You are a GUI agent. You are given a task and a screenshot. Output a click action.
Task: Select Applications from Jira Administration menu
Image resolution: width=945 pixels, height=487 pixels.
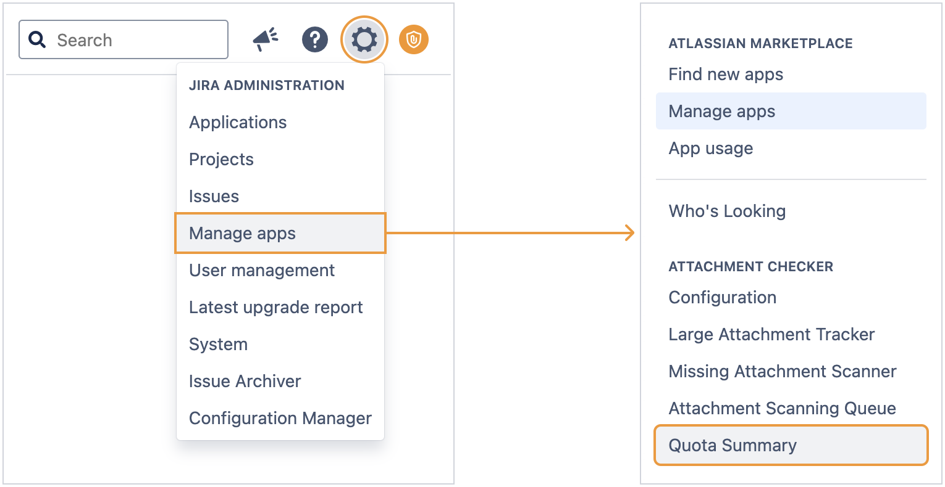tap(238, 123)
